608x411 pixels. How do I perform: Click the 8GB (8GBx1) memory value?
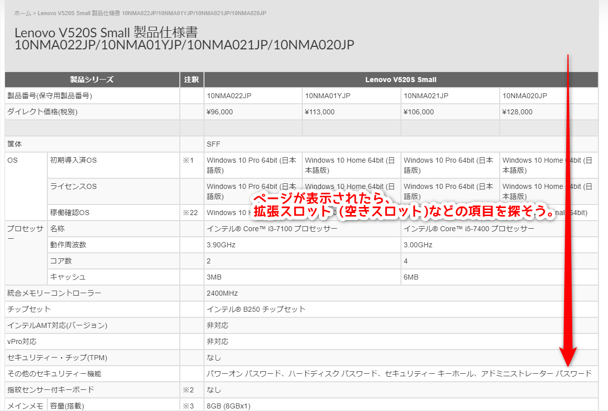coord(229,406)
